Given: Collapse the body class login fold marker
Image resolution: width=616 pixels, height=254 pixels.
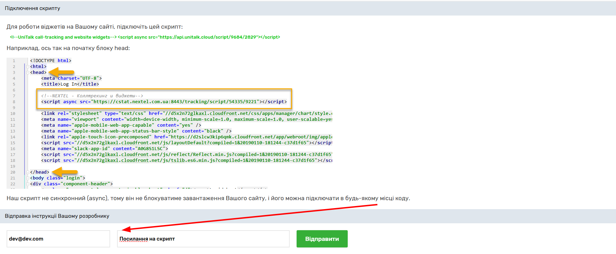Looking at the screenshot, I should click(28, 178).
